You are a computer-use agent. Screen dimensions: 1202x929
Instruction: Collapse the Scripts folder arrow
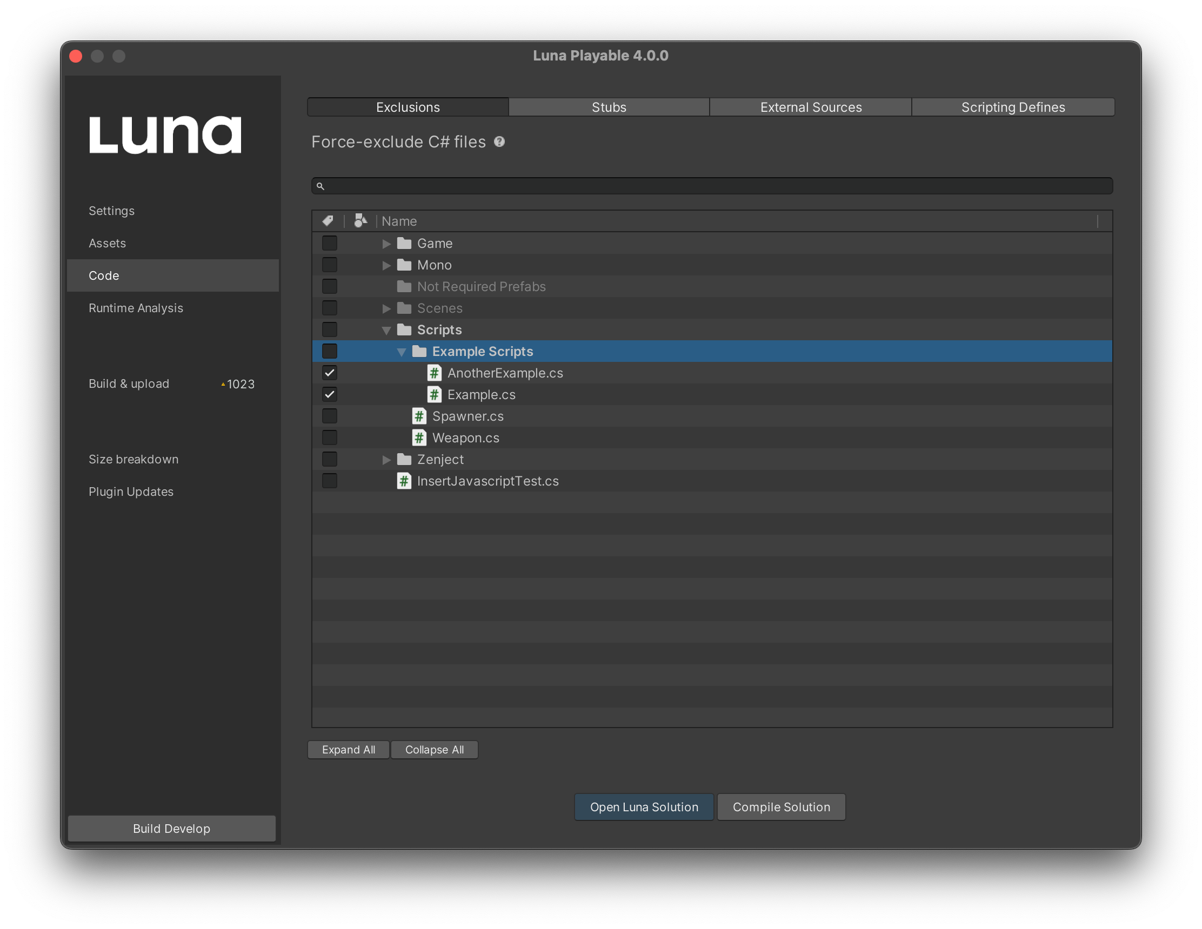point(386,330)
